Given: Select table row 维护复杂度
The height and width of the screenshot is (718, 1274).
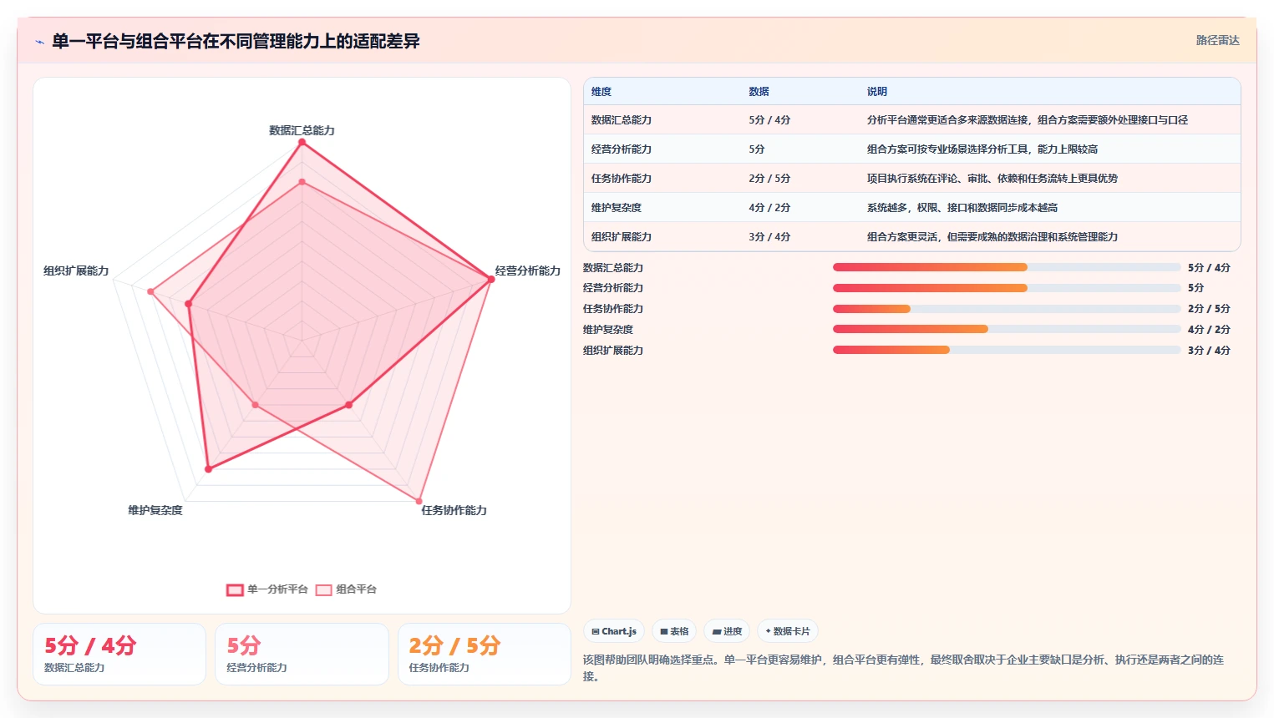Looking at the screenshot, I should [x=911, y=208].
